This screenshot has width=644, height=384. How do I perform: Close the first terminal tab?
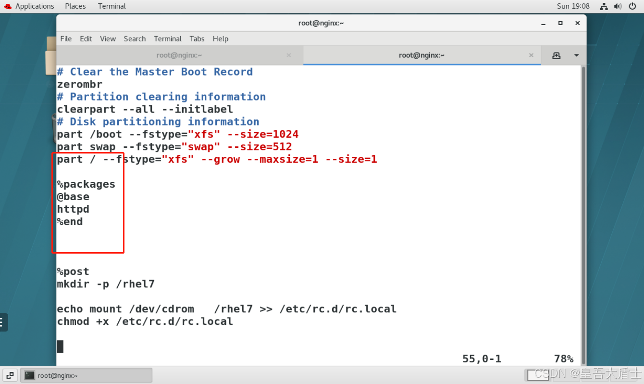tap(289, 55)
